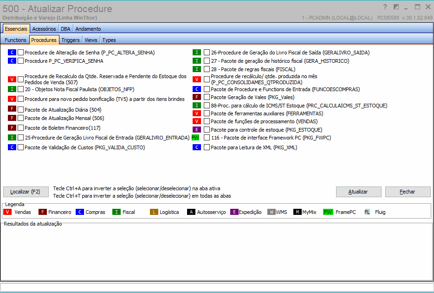Open the Triggers sub-tab
This screenshot has height=293, width=434.
pos(71,40)
